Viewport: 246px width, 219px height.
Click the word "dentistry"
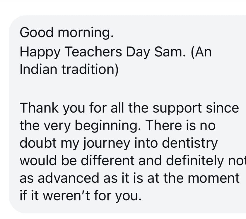pos(190,143)
